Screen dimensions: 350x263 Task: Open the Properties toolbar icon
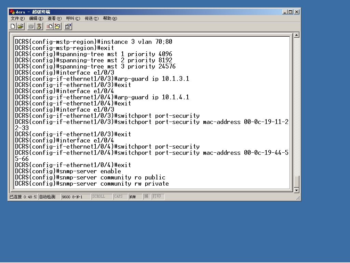click(68, 26)
